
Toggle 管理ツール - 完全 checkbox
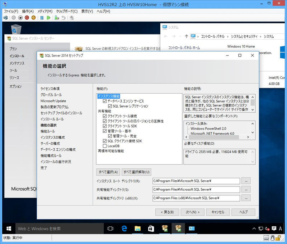tap(110, 136)
